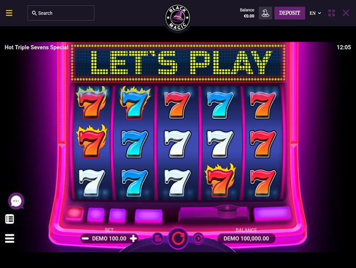Click the Search input field
Viewport: 356px width, 268px height.
tap(61, 13)
